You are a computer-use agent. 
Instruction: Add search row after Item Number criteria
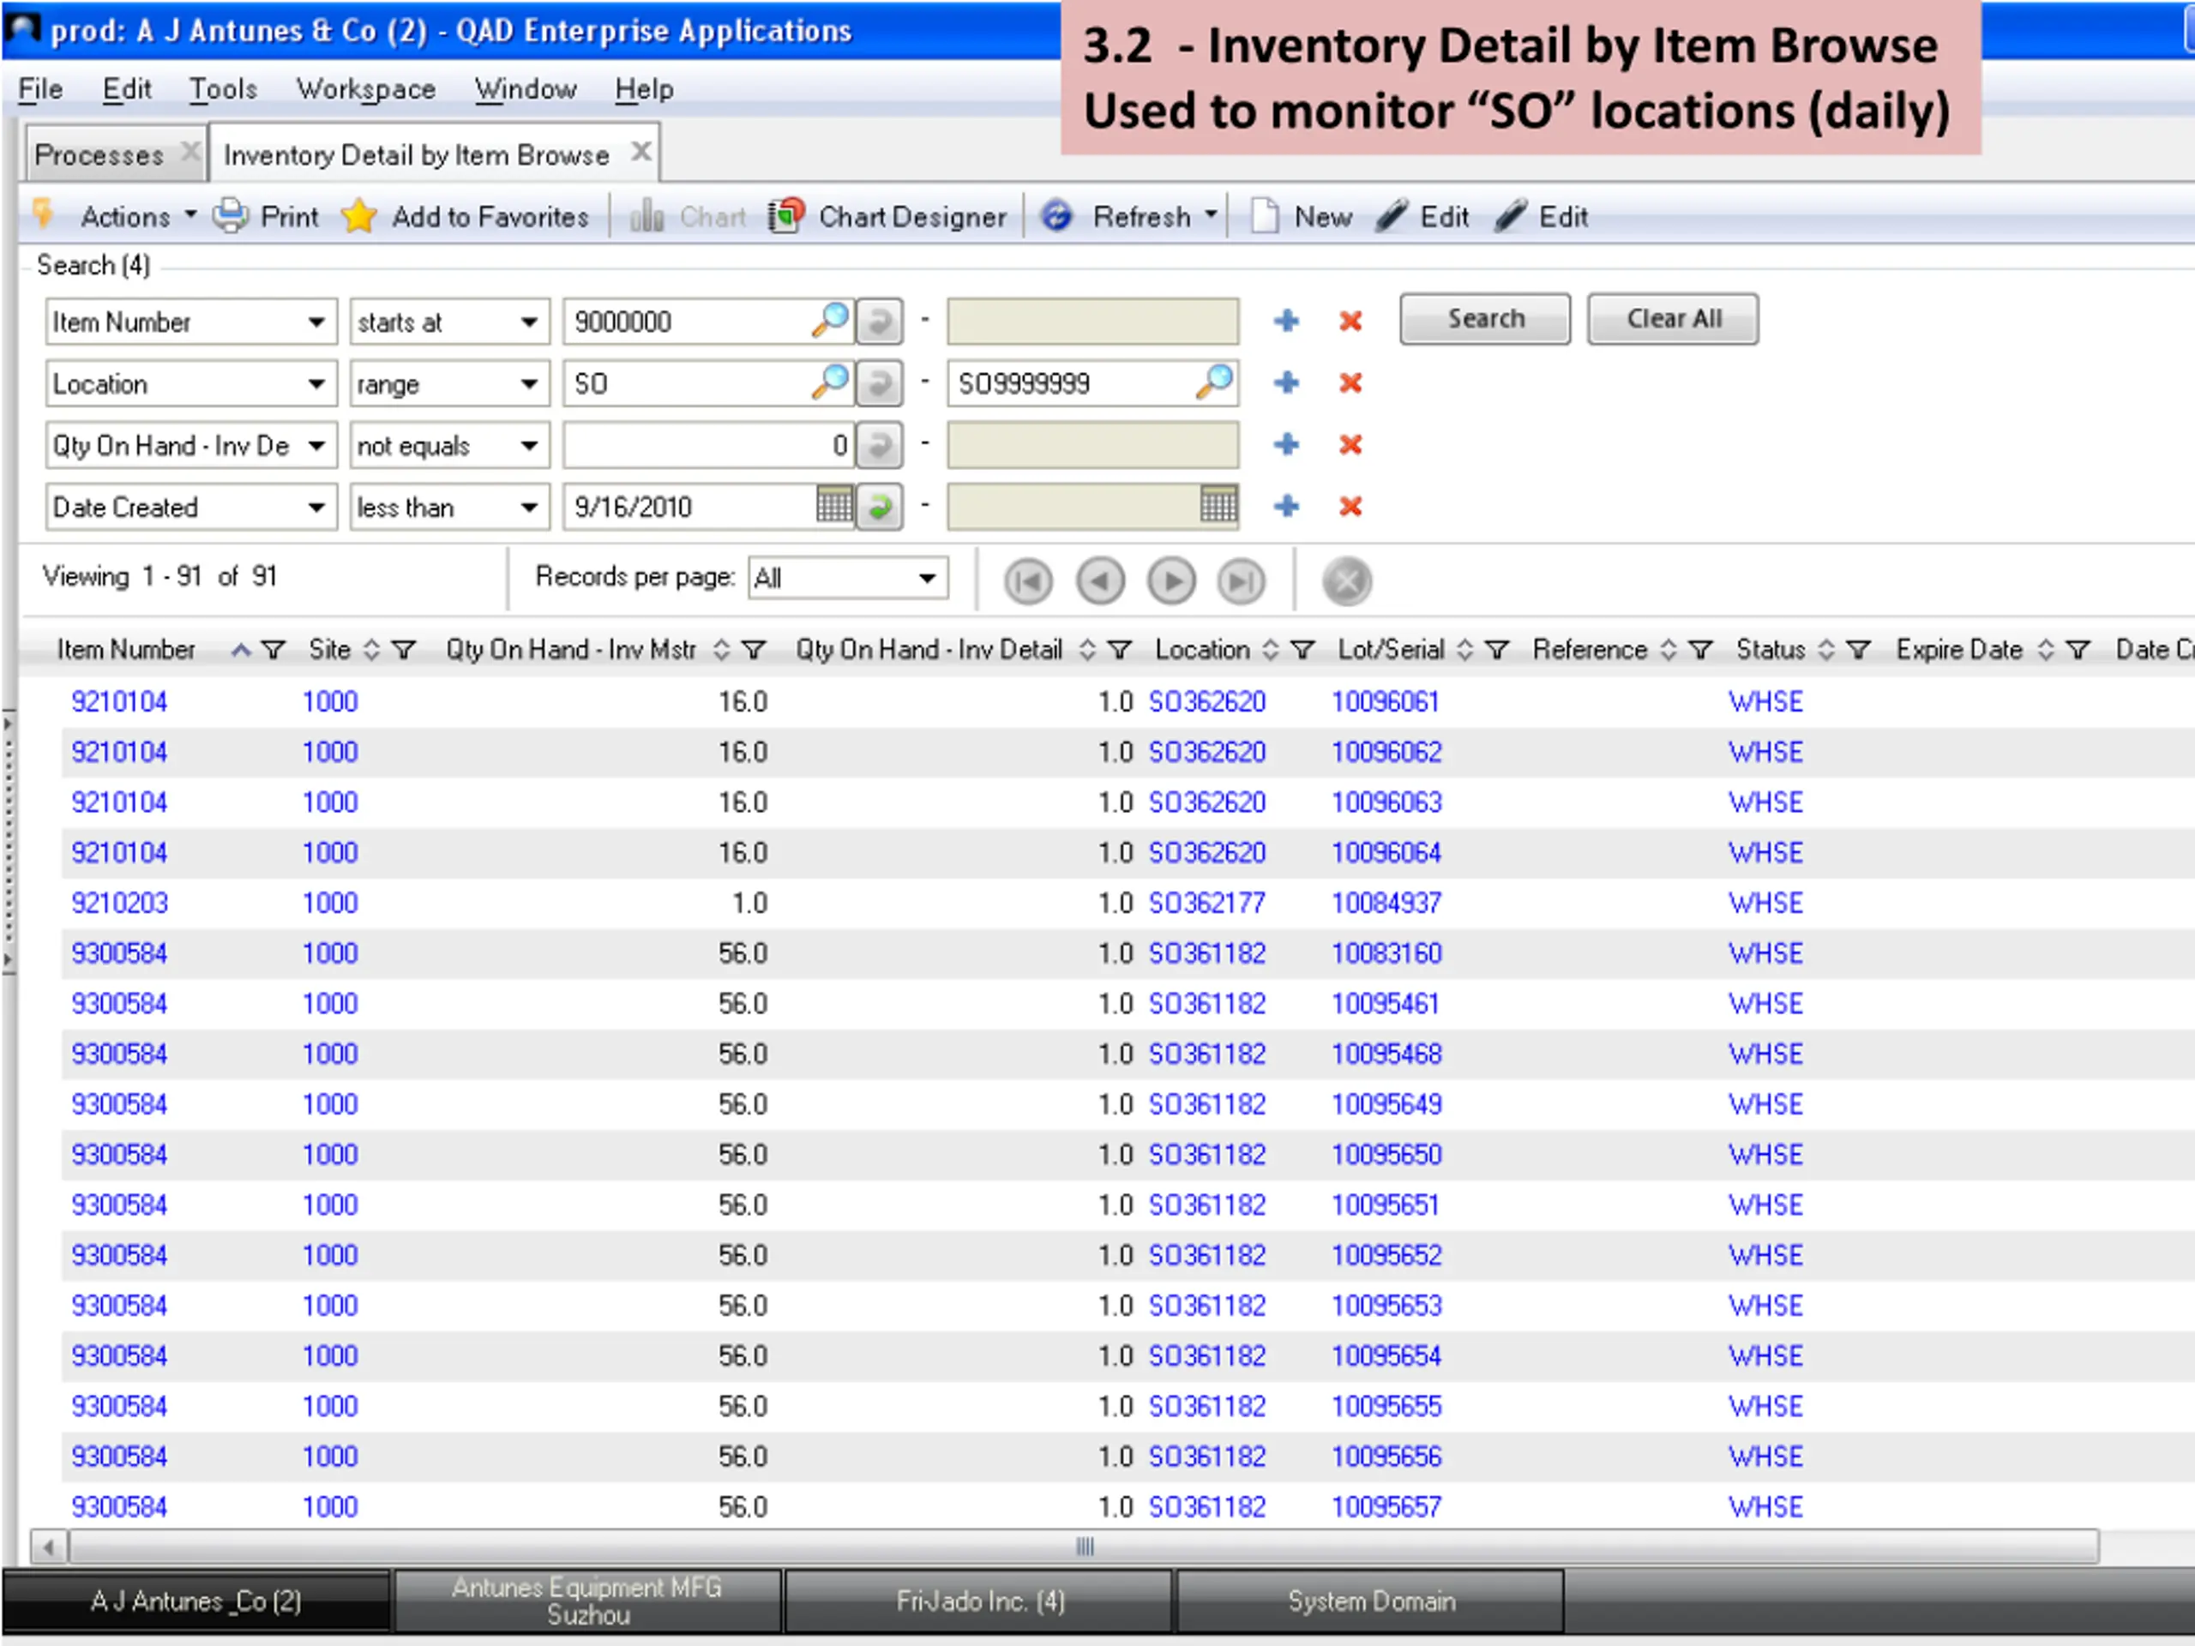tap(1286, 321)
